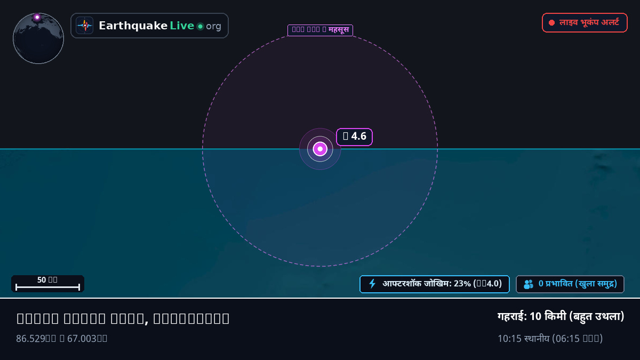
Task: Click the EarthquakeLive compass logo icon
Action: tap(85, 26)
